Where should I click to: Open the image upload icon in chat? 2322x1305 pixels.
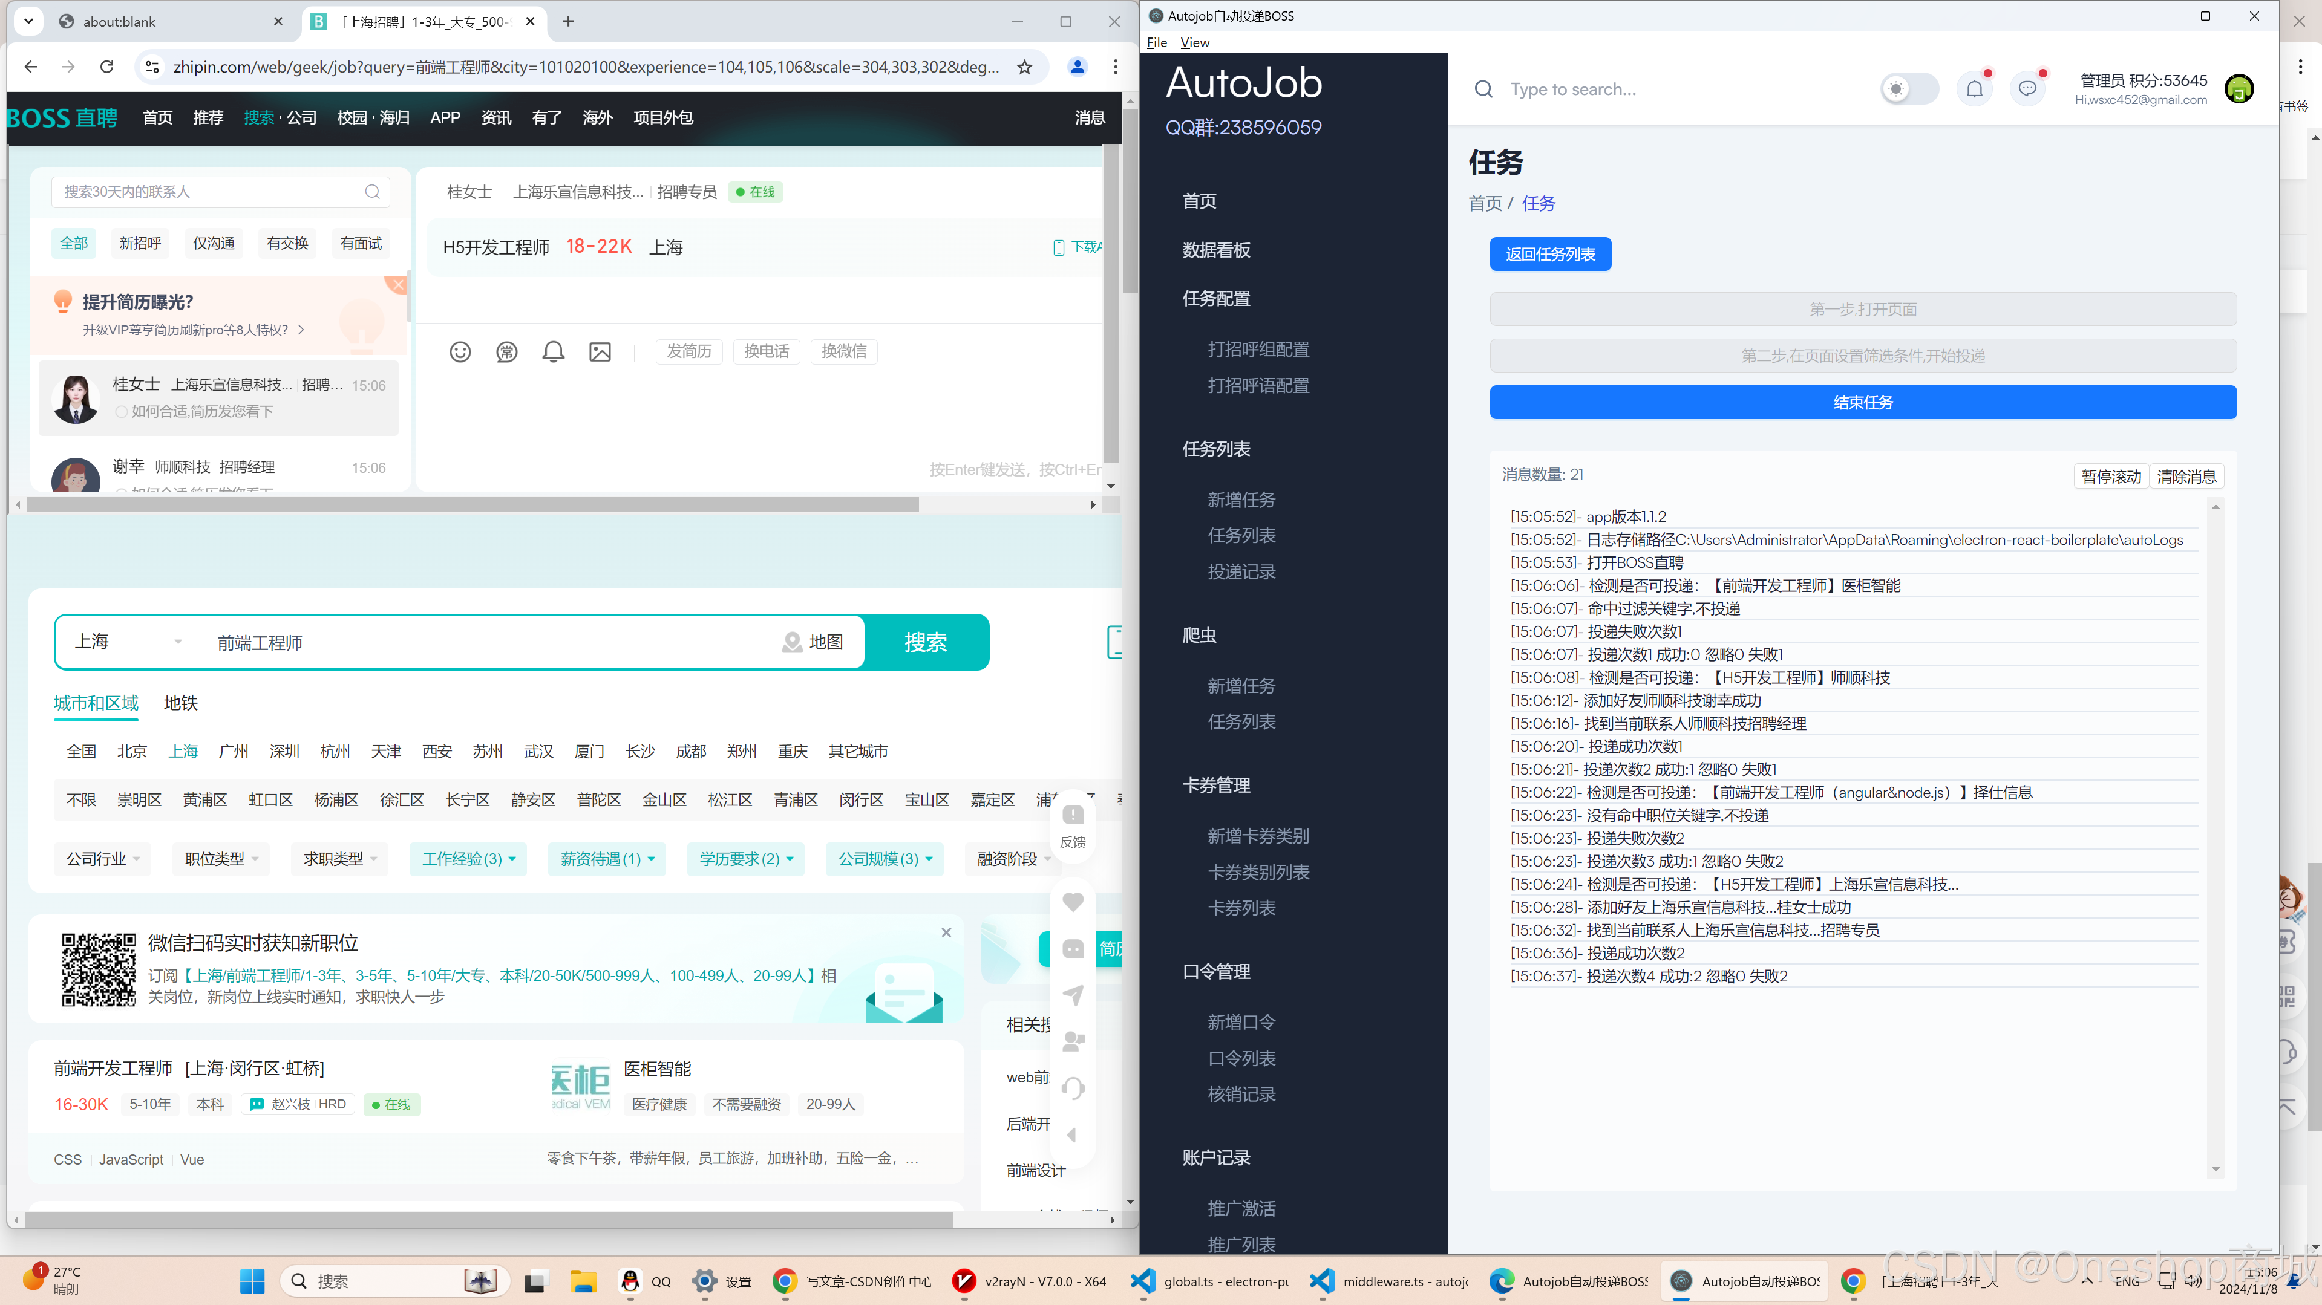(x=600, y=351)
